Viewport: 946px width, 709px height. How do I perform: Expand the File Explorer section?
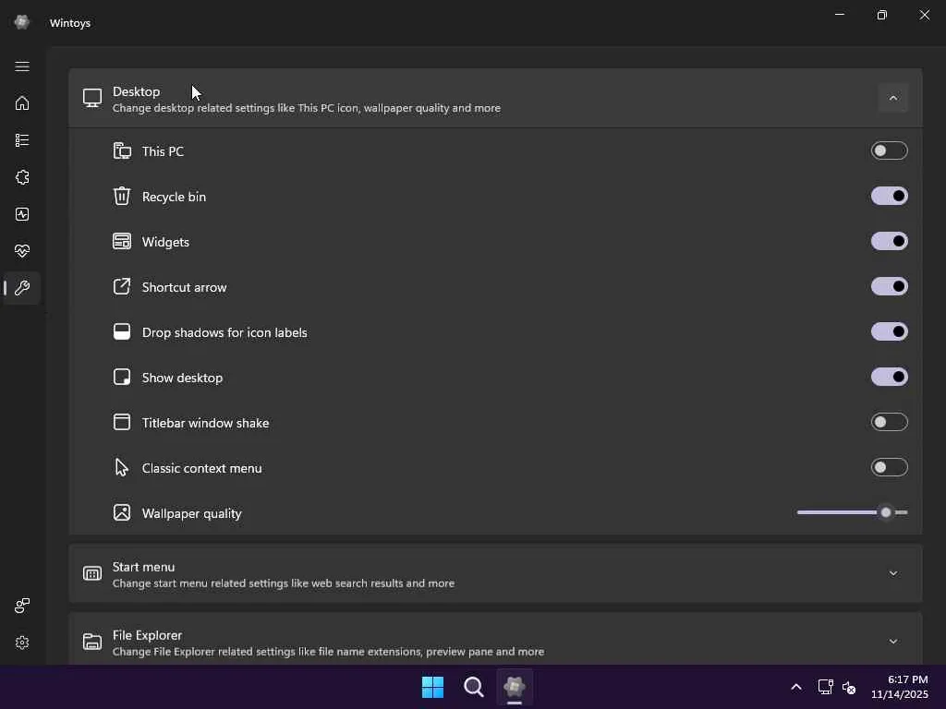click(893, 642)
